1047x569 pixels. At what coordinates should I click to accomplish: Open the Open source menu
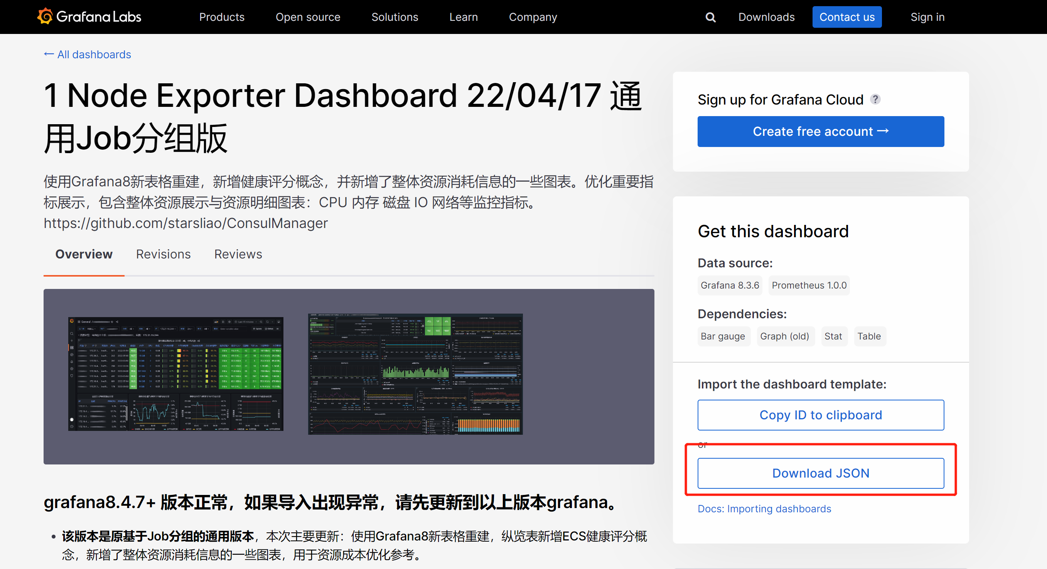click(308, 17)
